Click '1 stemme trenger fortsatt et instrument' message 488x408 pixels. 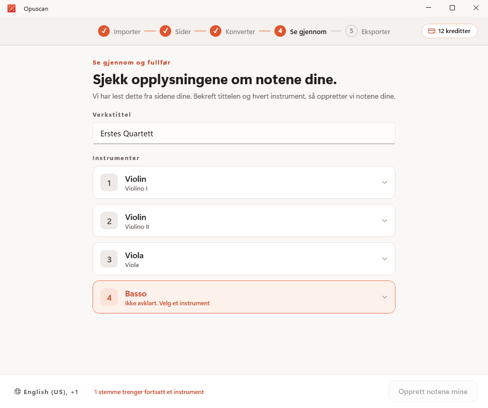coord(149,392)
